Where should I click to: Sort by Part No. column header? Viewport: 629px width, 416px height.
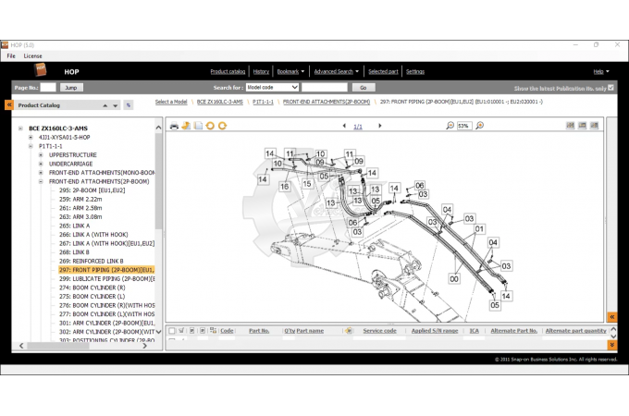(259, 331)
